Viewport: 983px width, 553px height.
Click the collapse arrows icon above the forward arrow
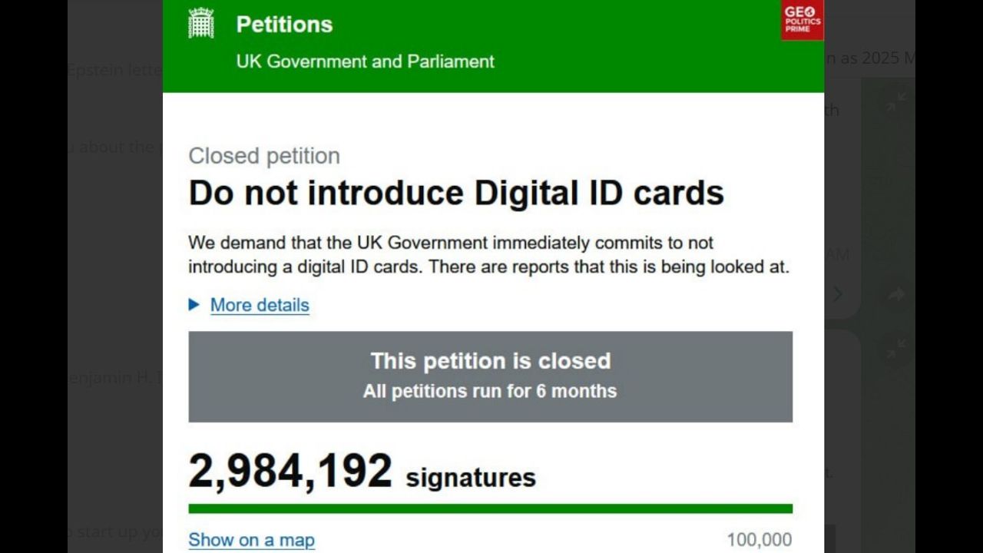point(895,102)
